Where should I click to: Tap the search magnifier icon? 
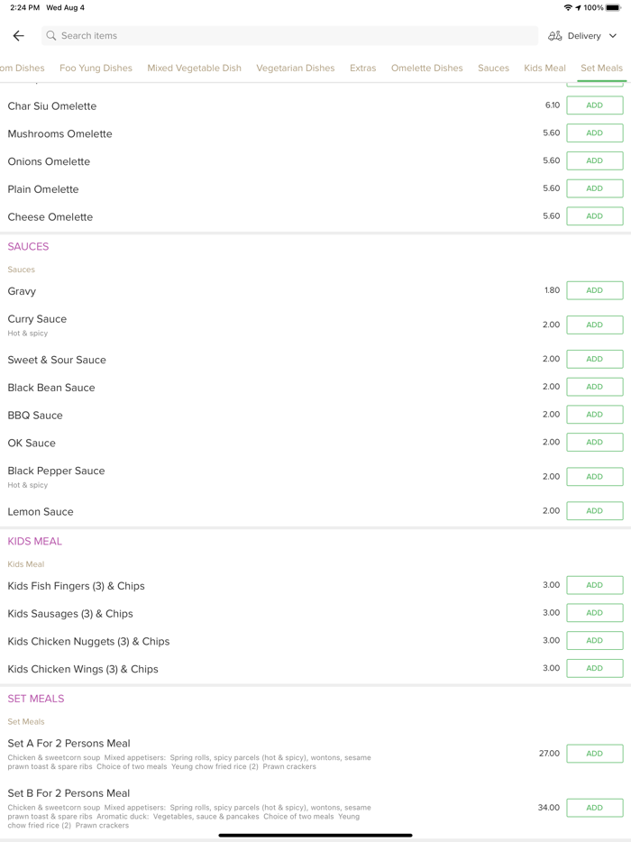pyautogui.click(x=51, y=36)
